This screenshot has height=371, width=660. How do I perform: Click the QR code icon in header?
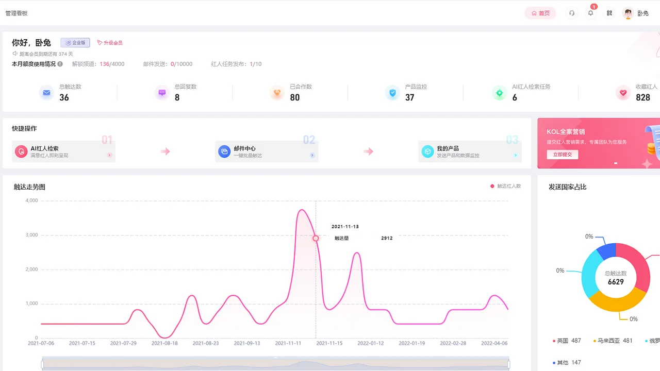click(609, 13)
